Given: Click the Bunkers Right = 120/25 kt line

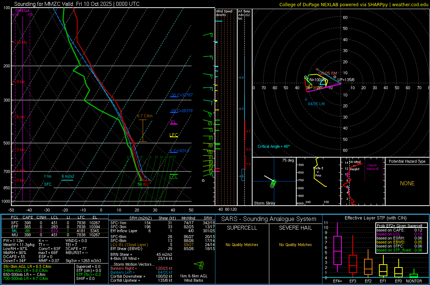Looking at the screenshot, I should (x=141, y=268).
